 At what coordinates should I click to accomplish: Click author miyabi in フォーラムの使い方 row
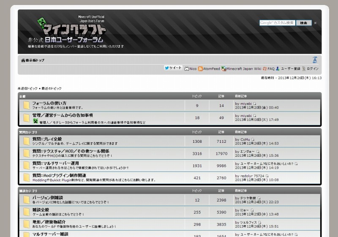(246, 104)
